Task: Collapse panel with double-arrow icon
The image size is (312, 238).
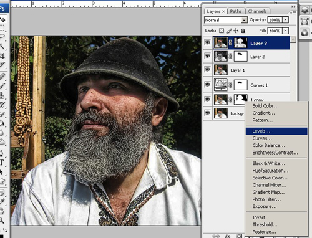Action: pos(293,7)
